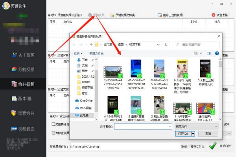This screenshot has height=157, width=236.
Task: Click 打开文件夹 button
Action: [x=197, y=146]
